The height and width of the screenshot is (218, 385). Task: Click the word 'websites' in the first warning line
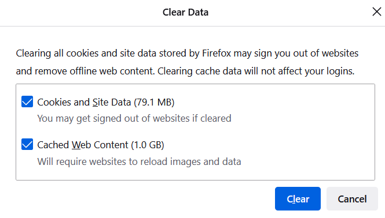340,53
